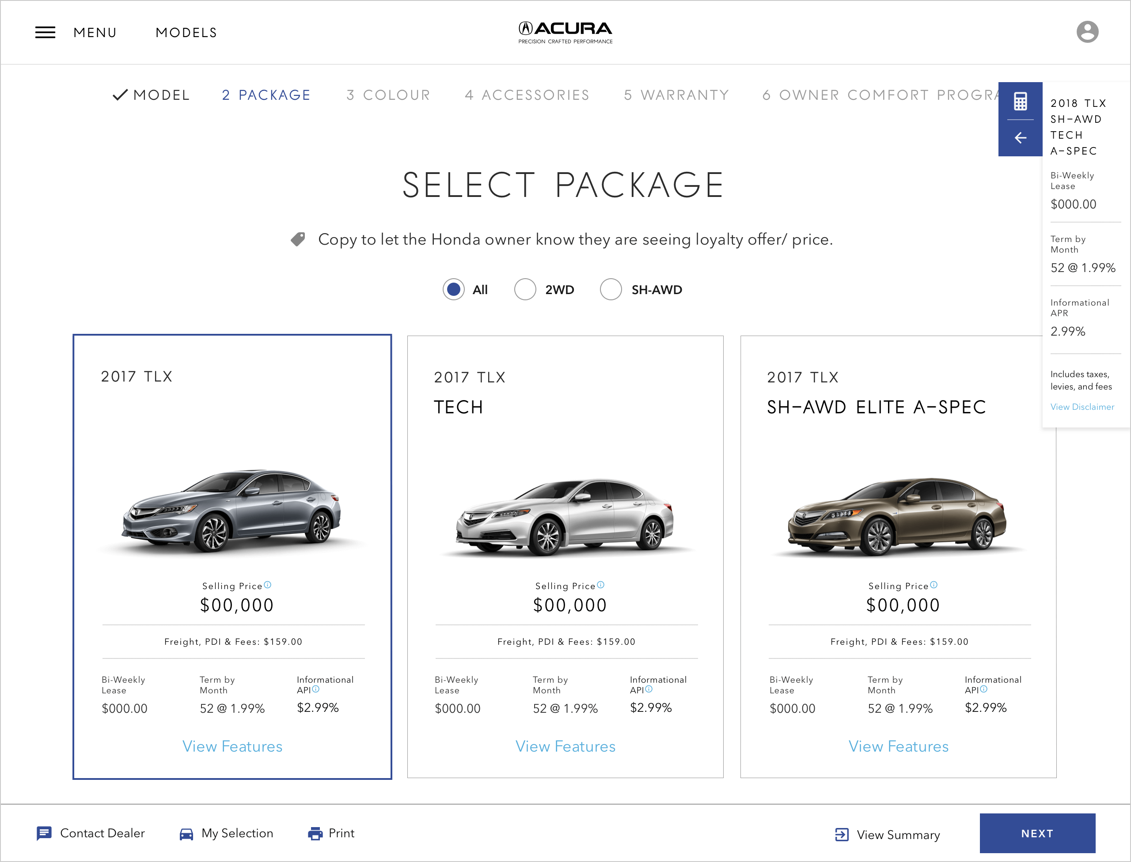The height and width of the screenshot is (862, 1131).
Task: Click the 'SELECT PACKAGE' heading
Action: click(x=563, y=185)
